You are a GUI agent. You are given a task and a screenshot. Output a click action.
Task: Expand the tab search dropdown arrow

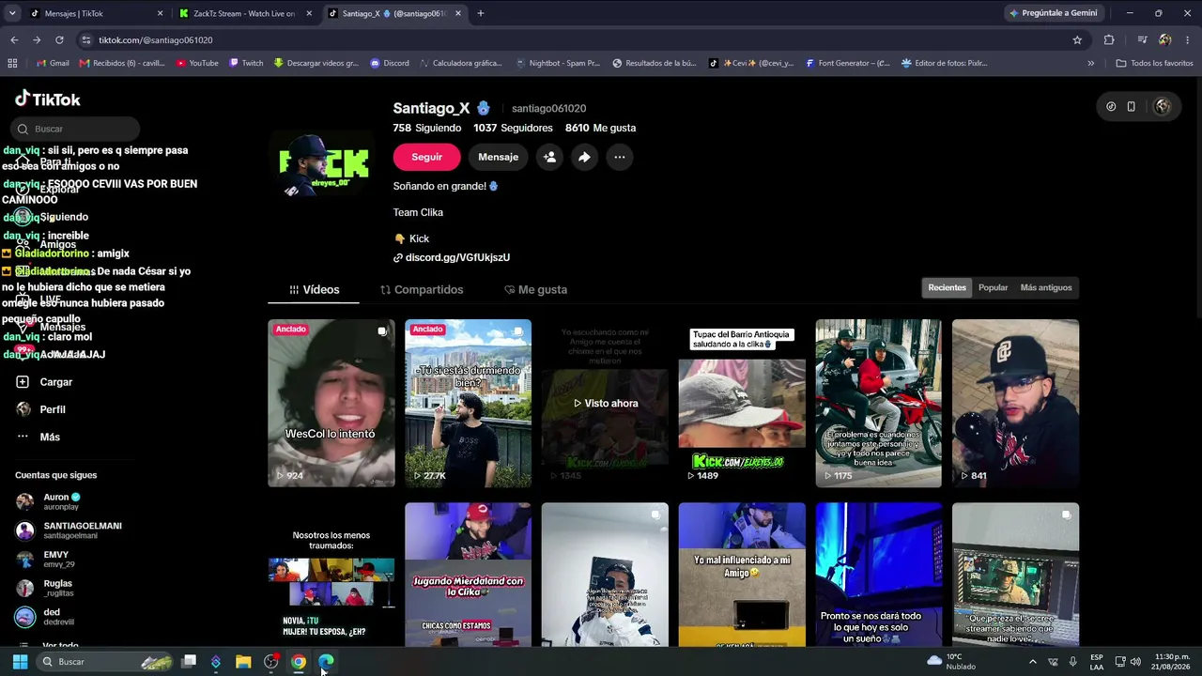12,13
